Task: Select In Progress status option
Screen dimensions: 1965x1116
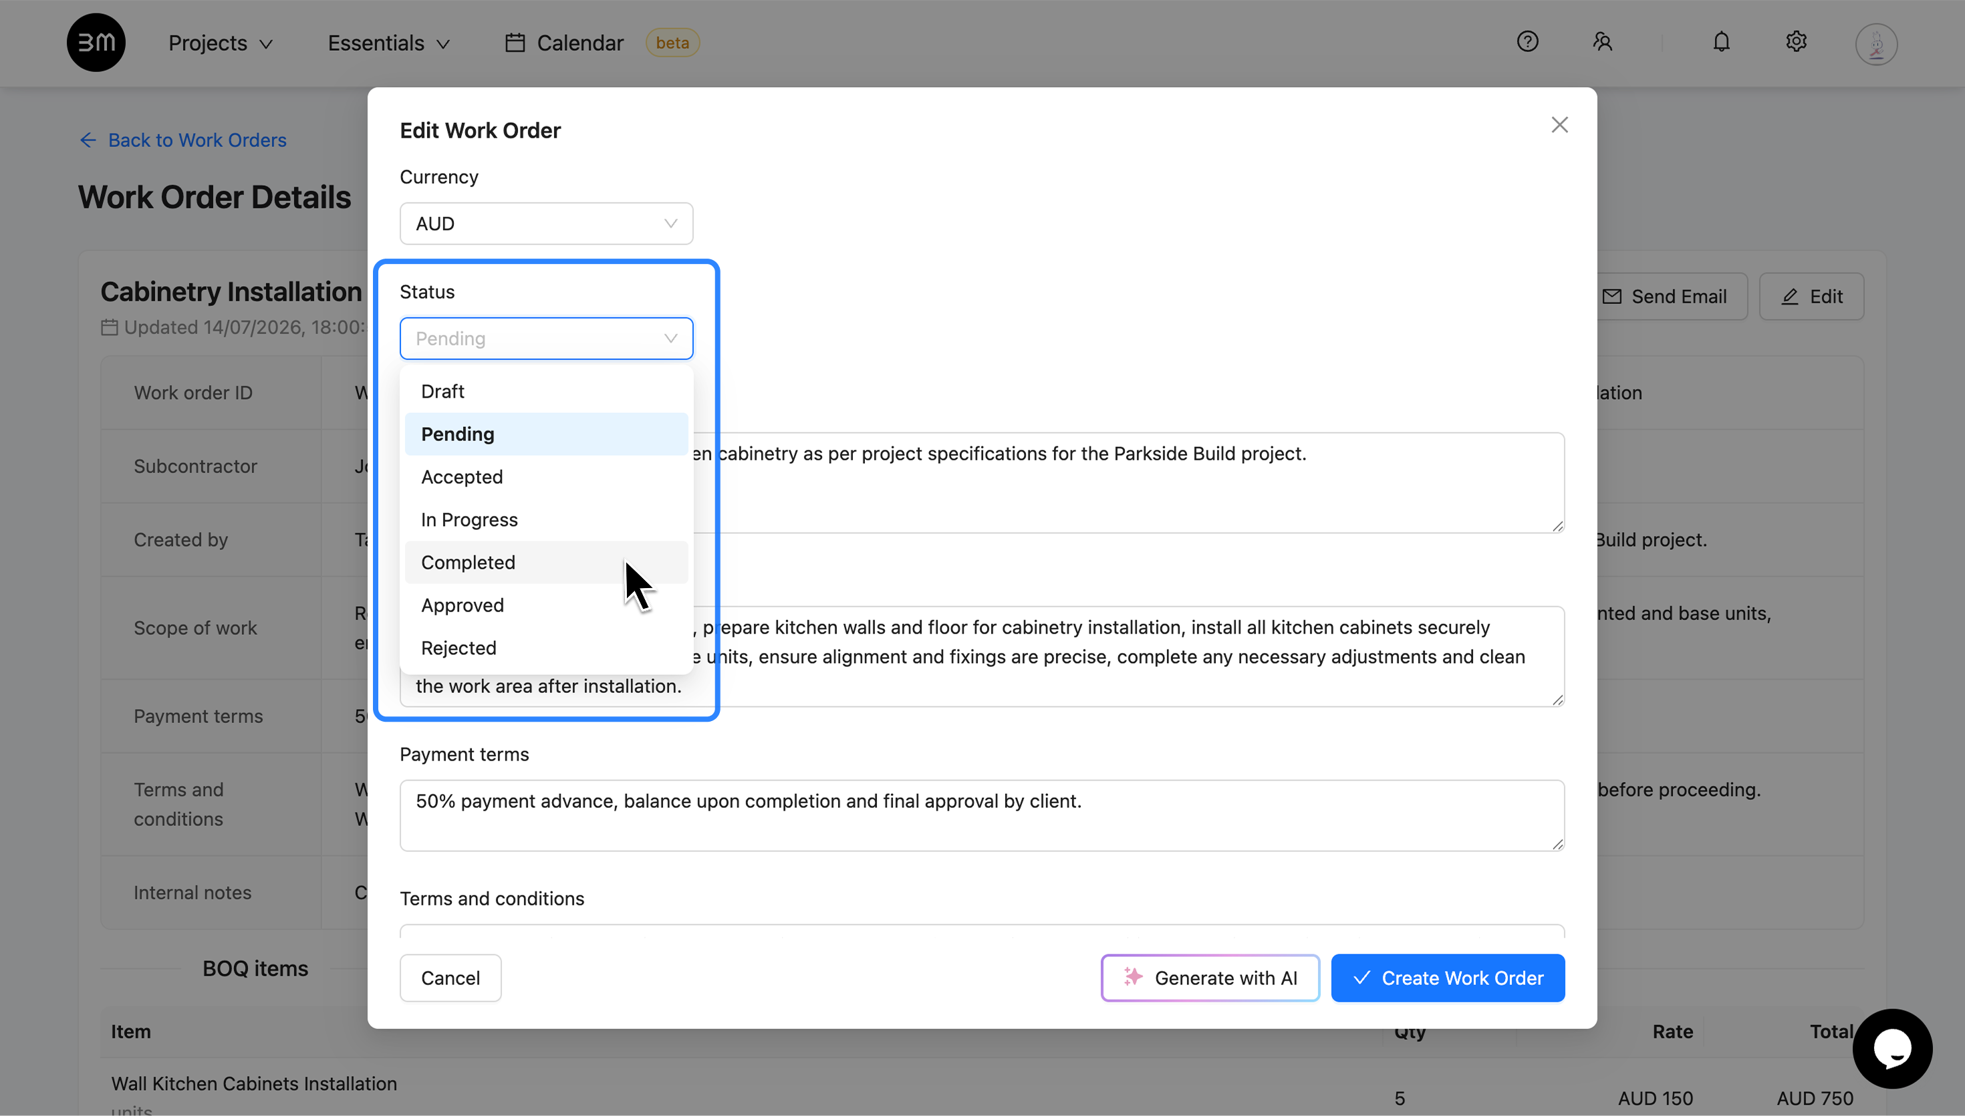Action: point(547,520)
